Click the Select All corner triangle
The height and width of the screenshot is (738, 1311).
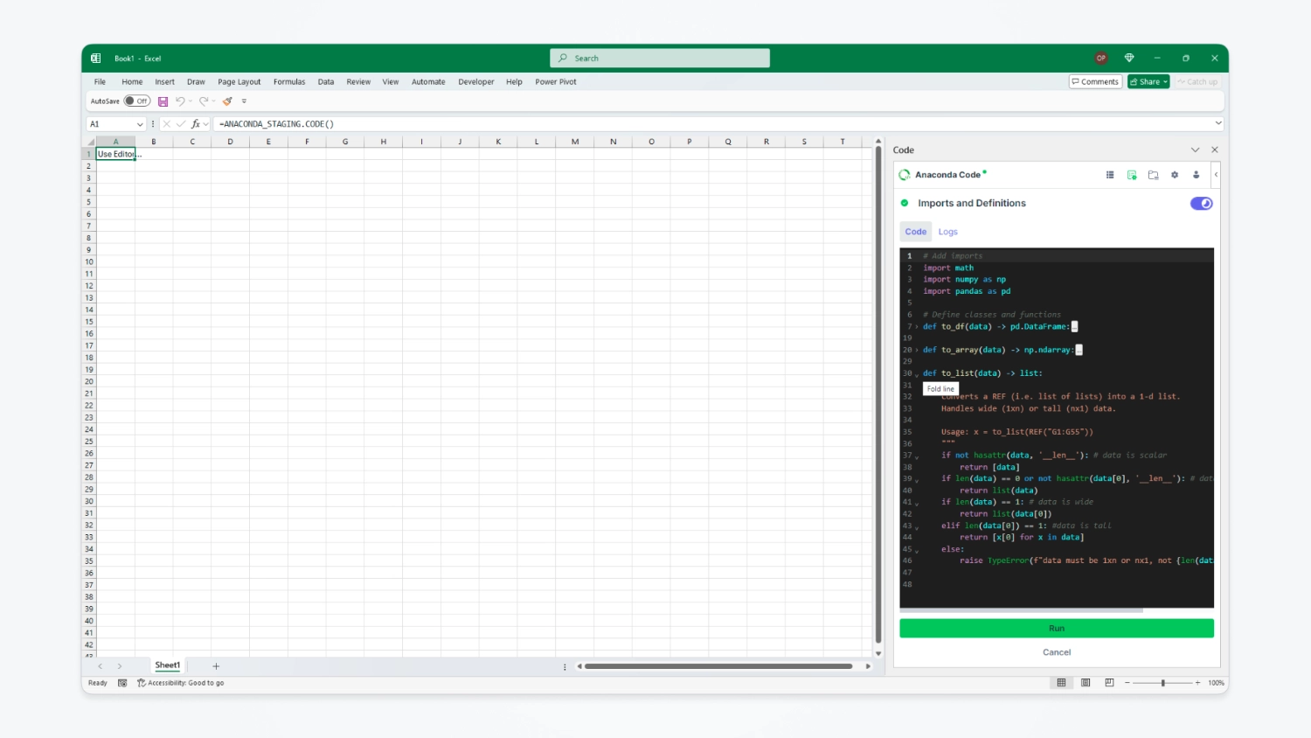click(x=89, y=142)
